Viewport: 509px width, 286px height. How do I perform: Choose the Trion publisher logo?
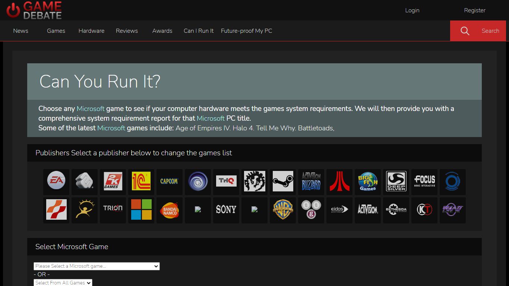113,210
